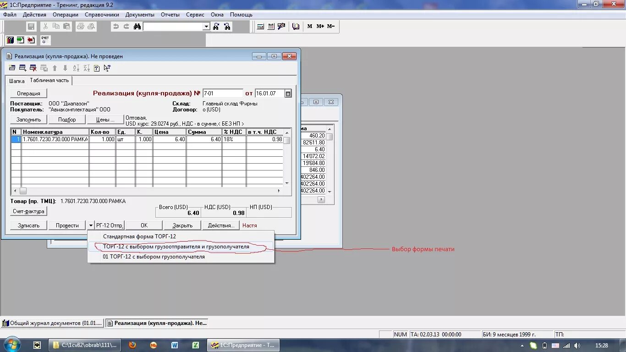Click the document number field 7-01
The height and width of the screenshot is (352, 626).
click(x=223, y=93)
